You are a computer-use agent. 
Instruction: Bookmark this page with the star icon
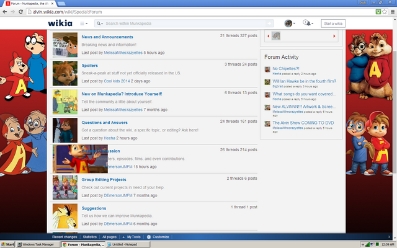pyautogui.click(x=385, y=12)
